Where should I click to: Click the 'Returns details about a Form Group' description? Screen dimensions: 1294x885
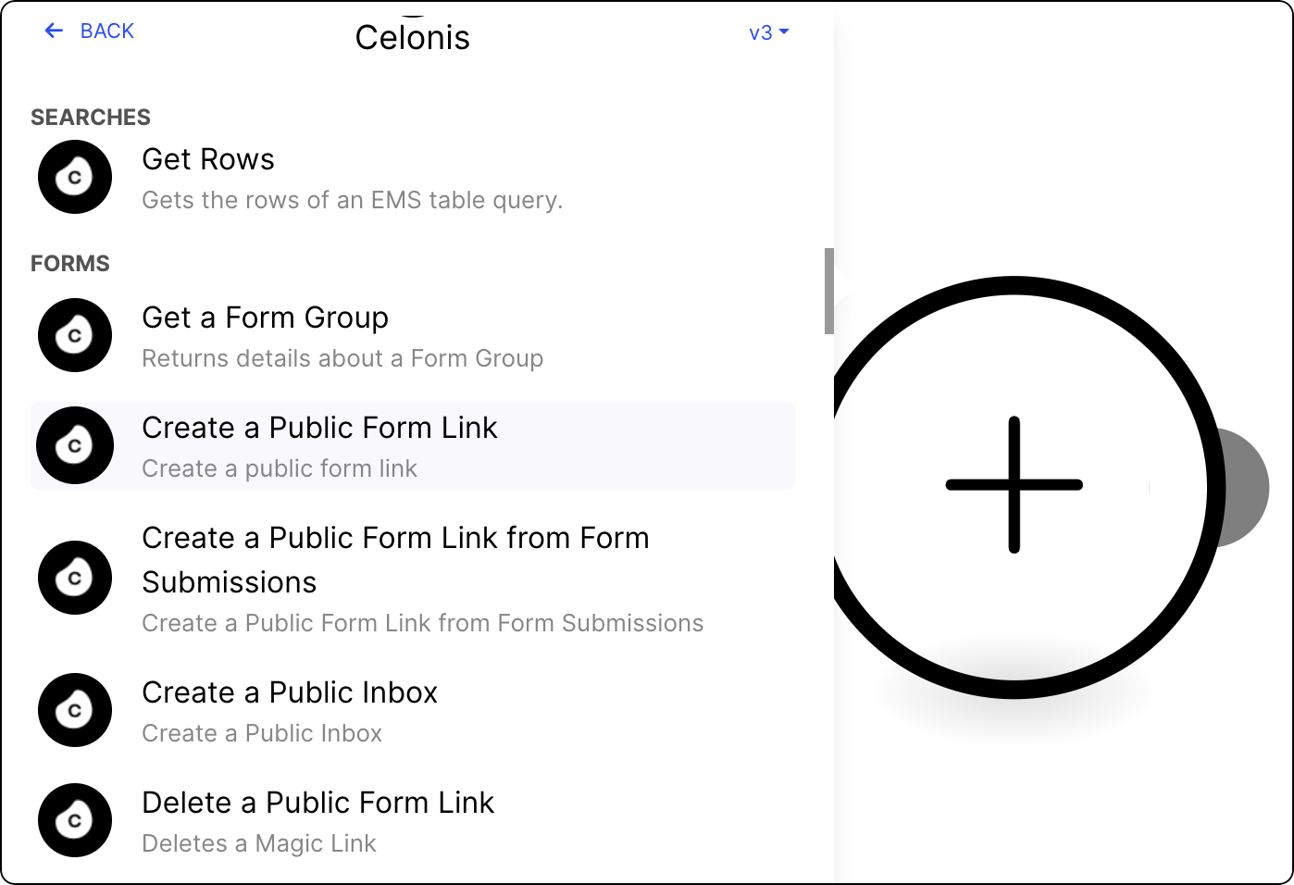(x=342, y=358)
